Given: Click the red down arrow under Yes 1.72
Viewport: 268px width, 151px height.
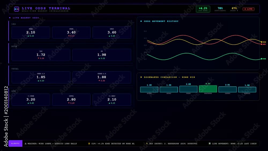Looking at the screenshot, I should 38,59.
